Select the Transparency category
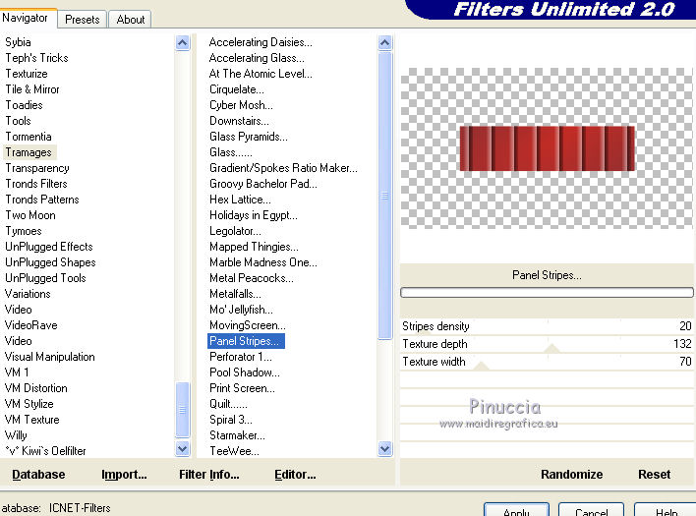 37,168
